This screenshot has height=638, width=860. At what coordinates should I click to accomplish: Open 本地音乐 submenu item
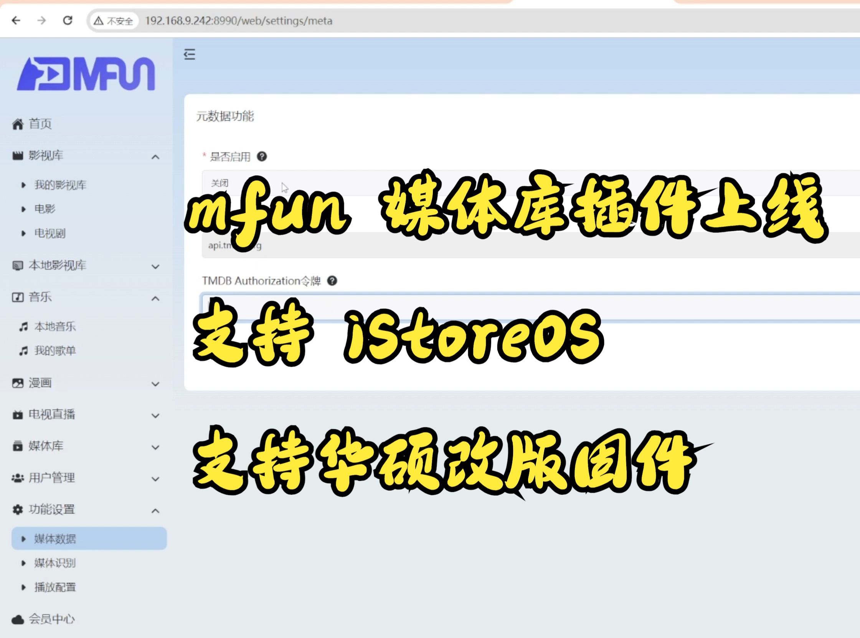click(55, 327)
